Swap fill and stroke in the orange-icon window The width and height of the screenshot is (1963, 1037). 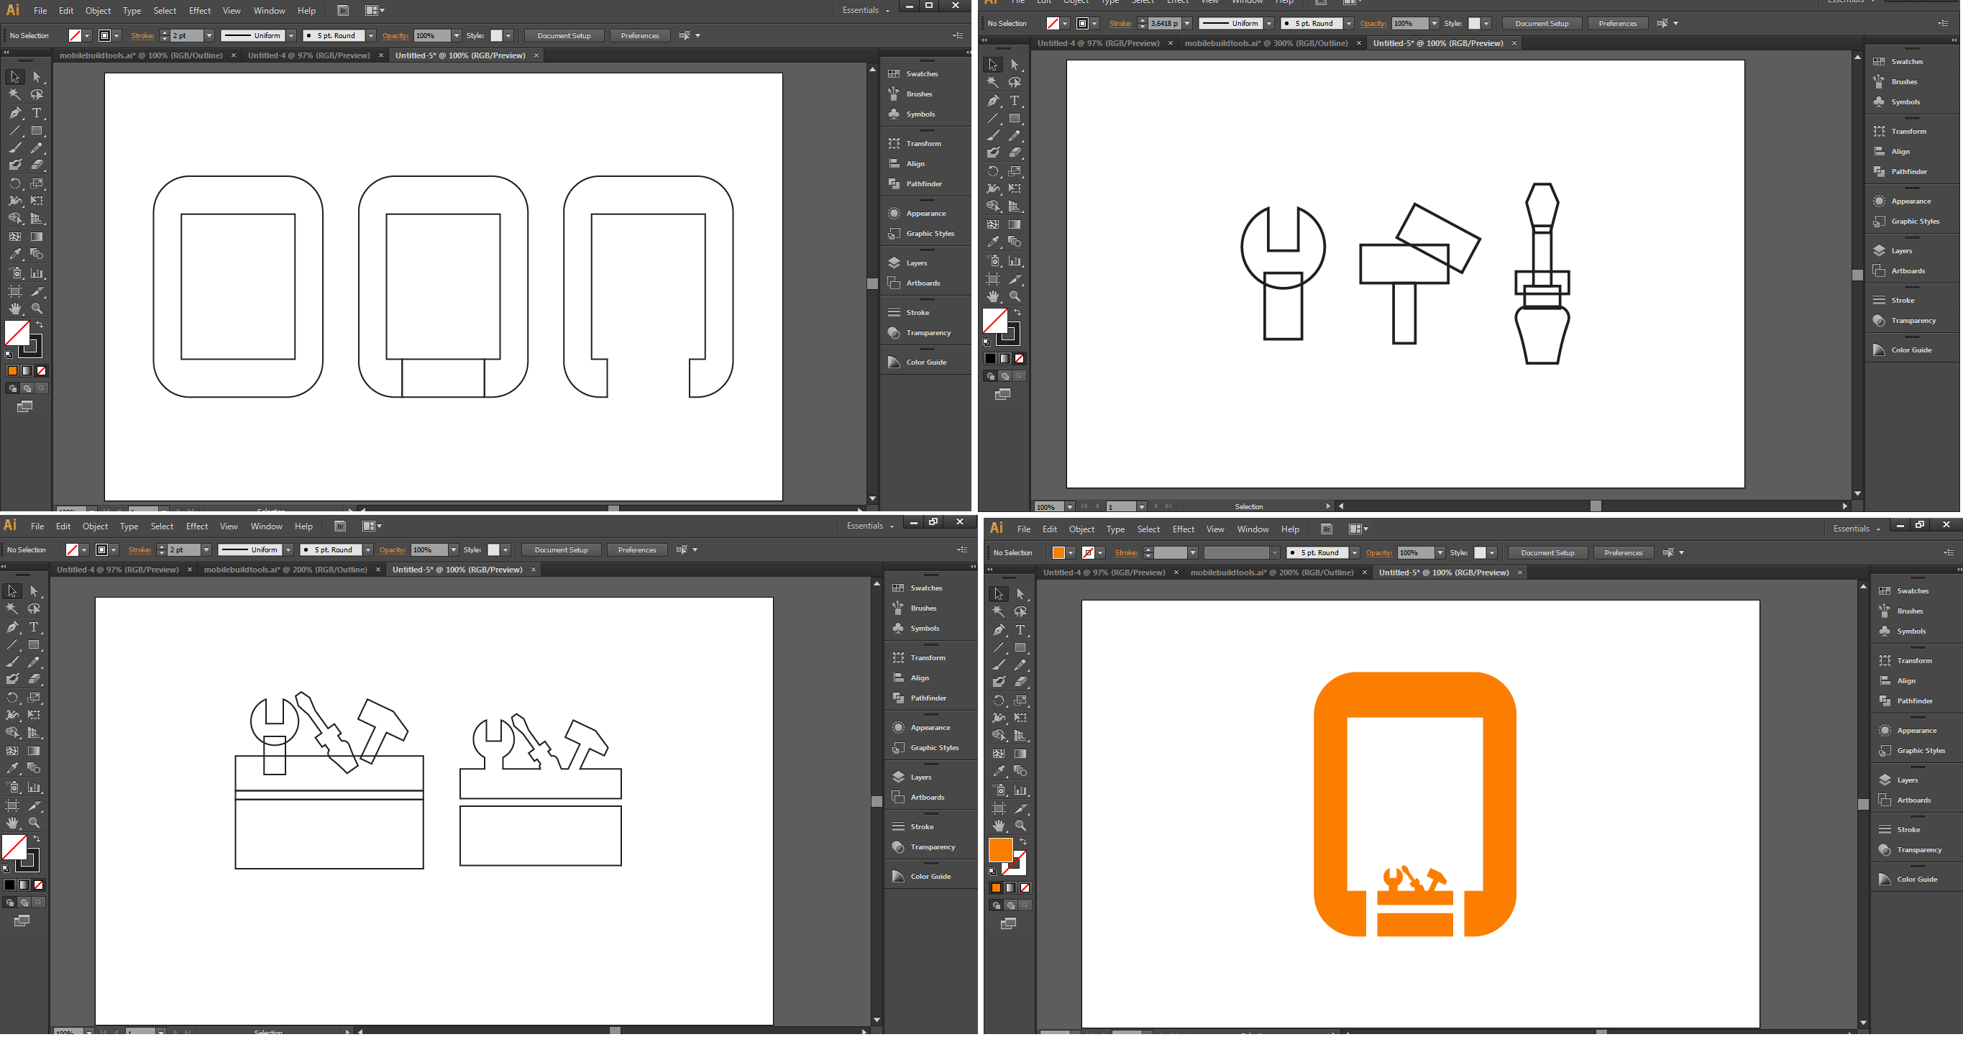coord(1023,842)
